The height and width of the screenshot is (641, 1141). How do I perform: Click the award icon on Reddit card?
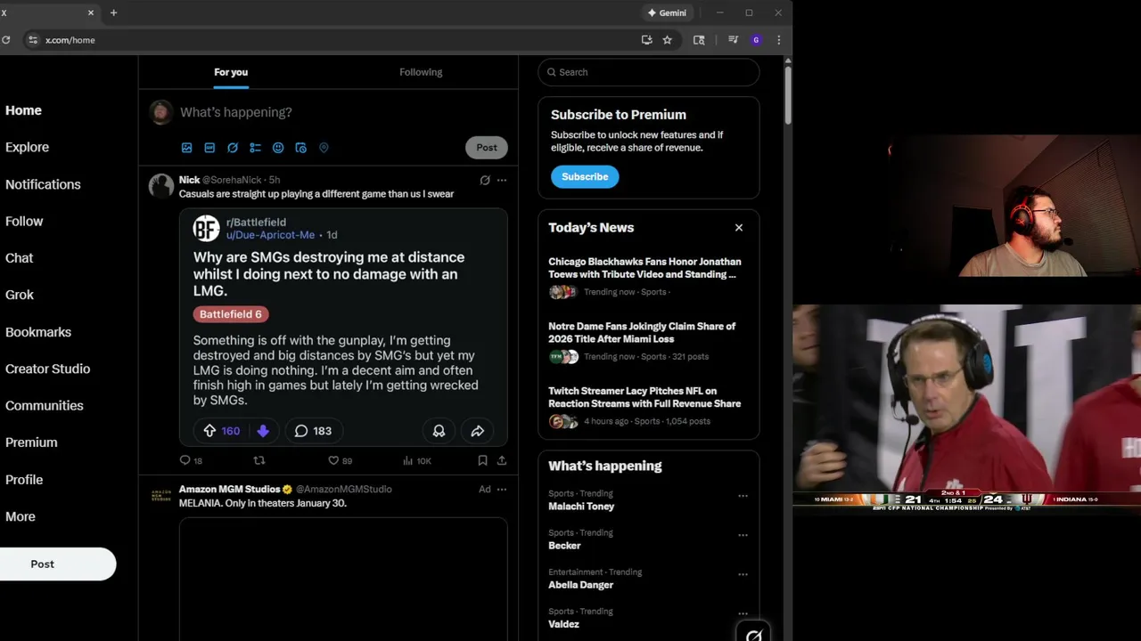(x=439, y=431)
